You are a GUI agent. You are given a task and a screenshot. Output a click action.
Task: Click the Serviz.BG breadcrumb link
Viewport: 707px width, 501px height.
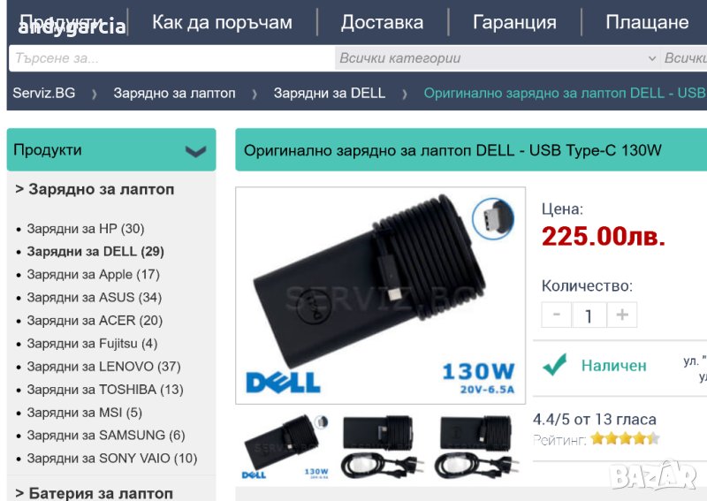[43, 93]
